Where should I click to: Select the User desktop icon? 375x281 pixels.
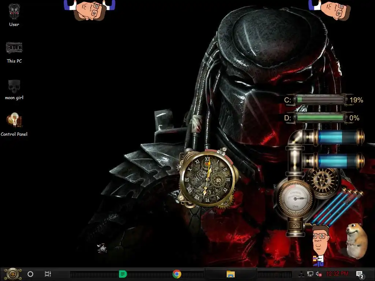click(14, 15)
